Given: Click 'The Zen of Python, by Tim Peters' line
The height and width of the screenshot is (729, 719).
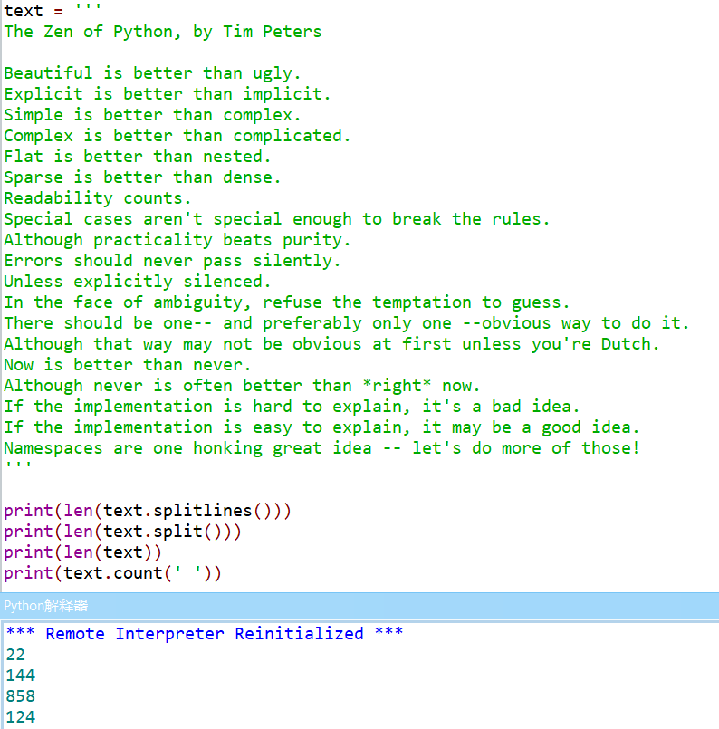Looking at the screenshot, I should 163,32.
